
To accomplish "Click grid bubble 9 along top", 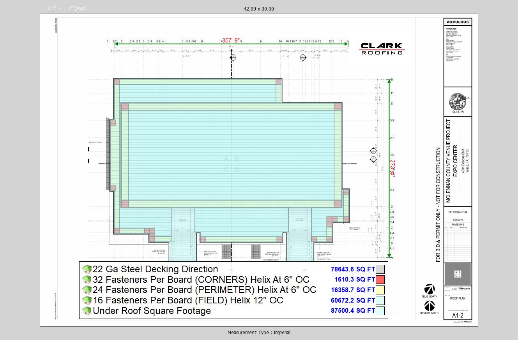I will click(261, 41).
